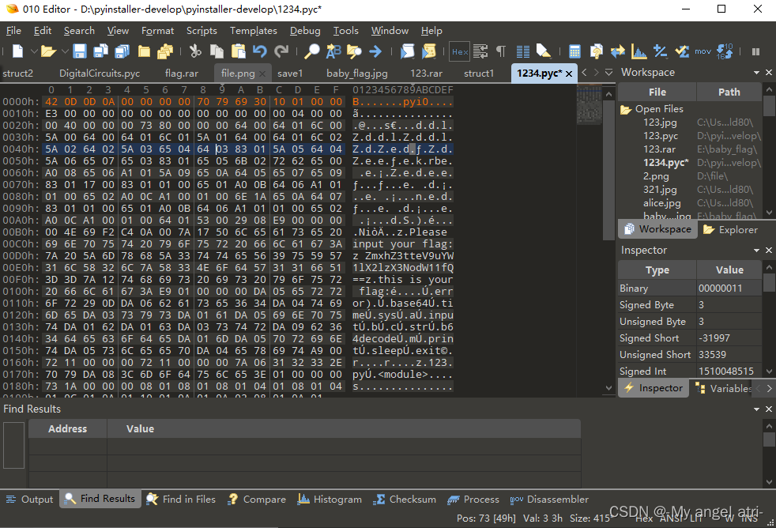Close the file.png tab
This screenshot has height=528, width=776.
click(x=262, y=74)
